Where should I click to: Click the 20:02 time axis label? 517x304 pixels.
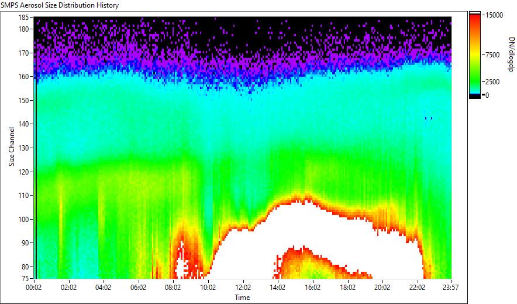tap(382, 288)
